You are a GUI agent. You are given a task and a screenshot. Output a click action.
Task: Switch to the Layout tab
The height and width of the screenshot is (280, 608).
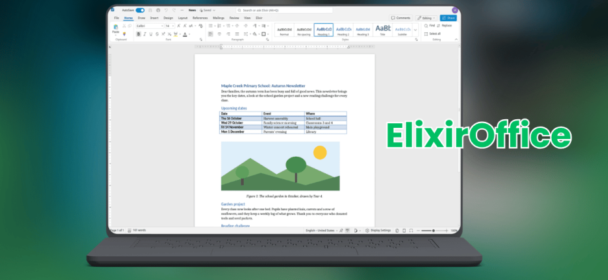182,18
